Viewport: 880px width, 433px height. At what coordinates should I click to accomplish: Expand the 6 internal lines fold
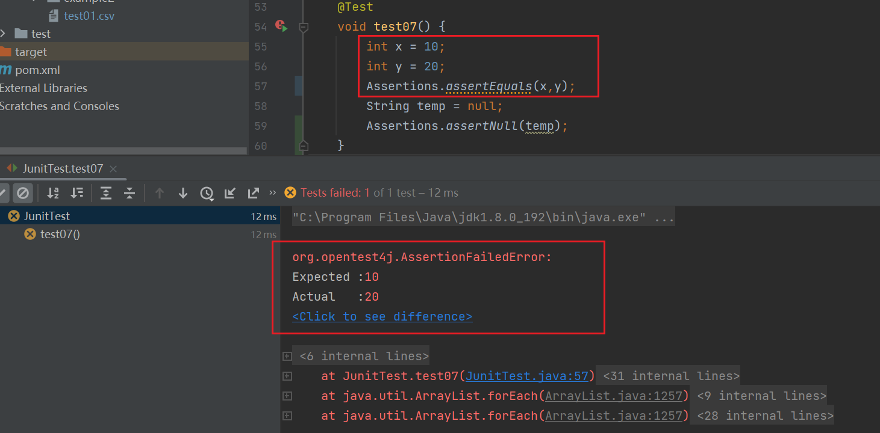click(x=364, y=356)
